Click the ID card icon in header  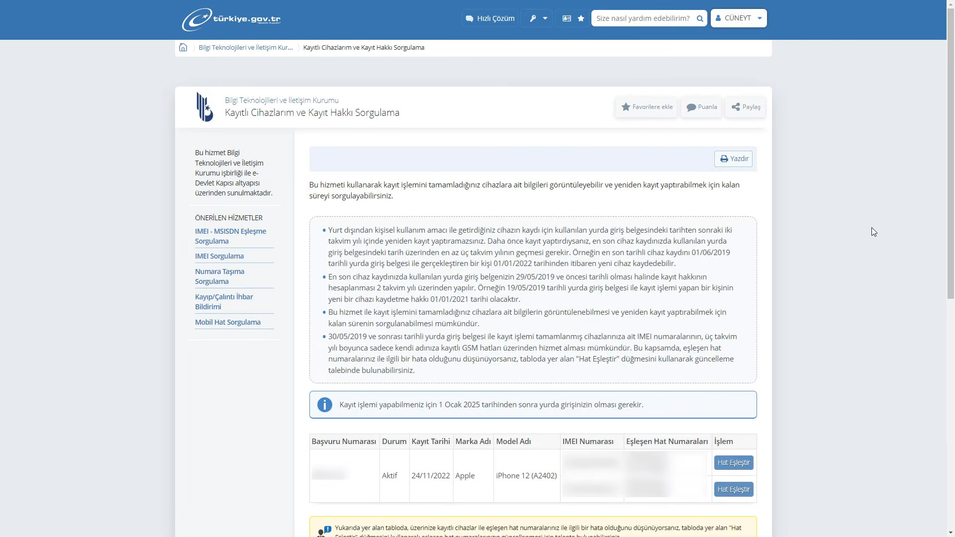click(567, 18)
